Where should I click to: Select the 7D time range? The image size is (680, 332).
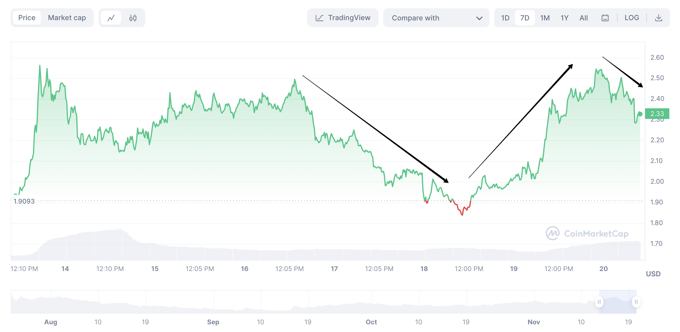click(525, 18)
